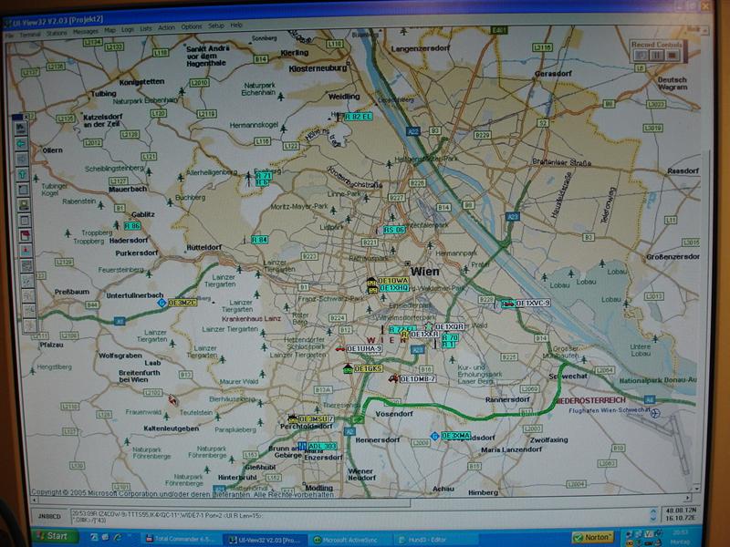
Task: Select the R 70 repeater marker
Action: 450,337
